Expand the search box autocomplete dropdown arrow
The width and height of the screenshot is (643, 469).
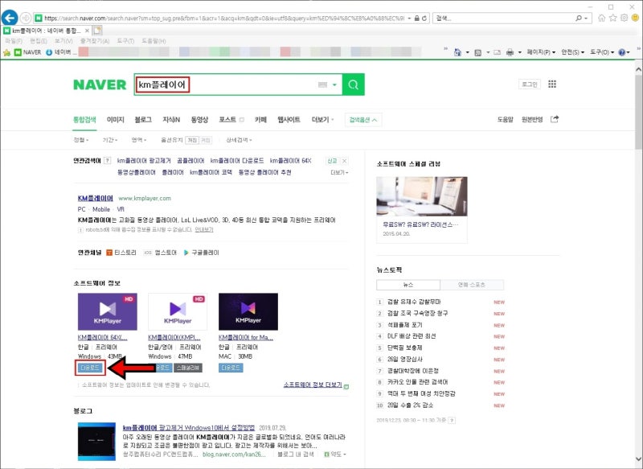[334, 84]
